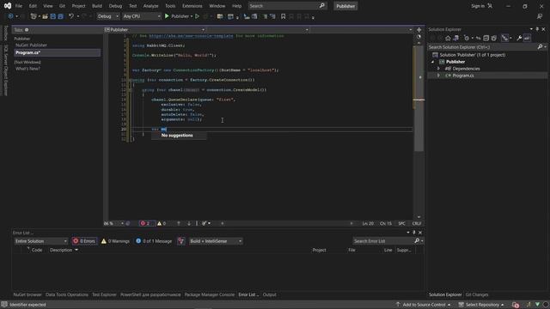Viewport: 550px width, 309px height.
Task: Toggle Show All Files in Solution Explorer
Action: [494, 38]
